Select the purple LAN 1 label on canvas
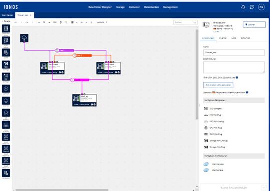This screenshot has height=191, width=270. (x=65, y=50)
